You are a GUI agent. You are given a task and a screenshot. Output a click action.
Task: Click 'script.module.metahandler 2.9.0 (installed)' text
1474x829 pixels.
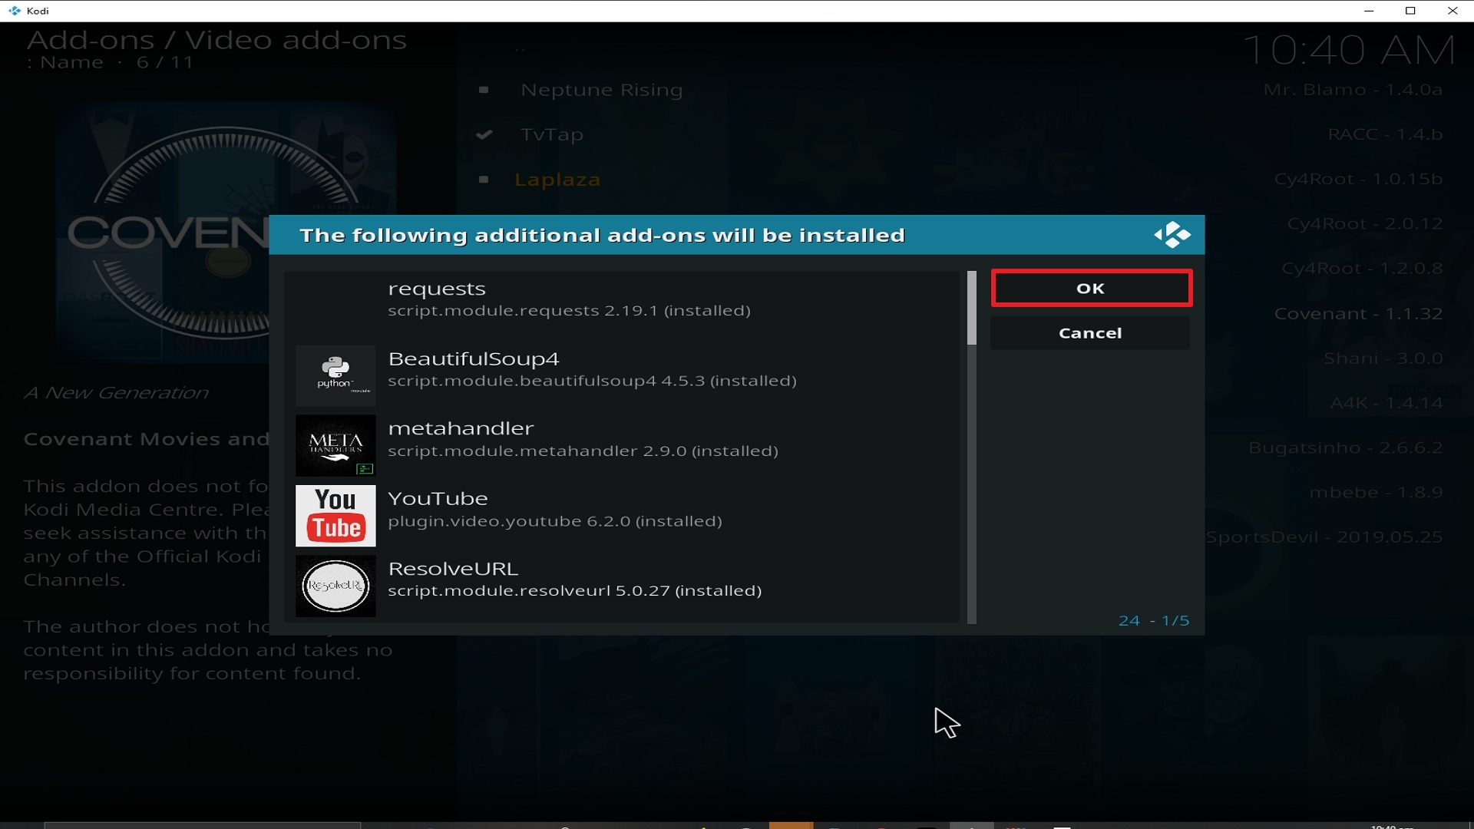pos(583,451)
